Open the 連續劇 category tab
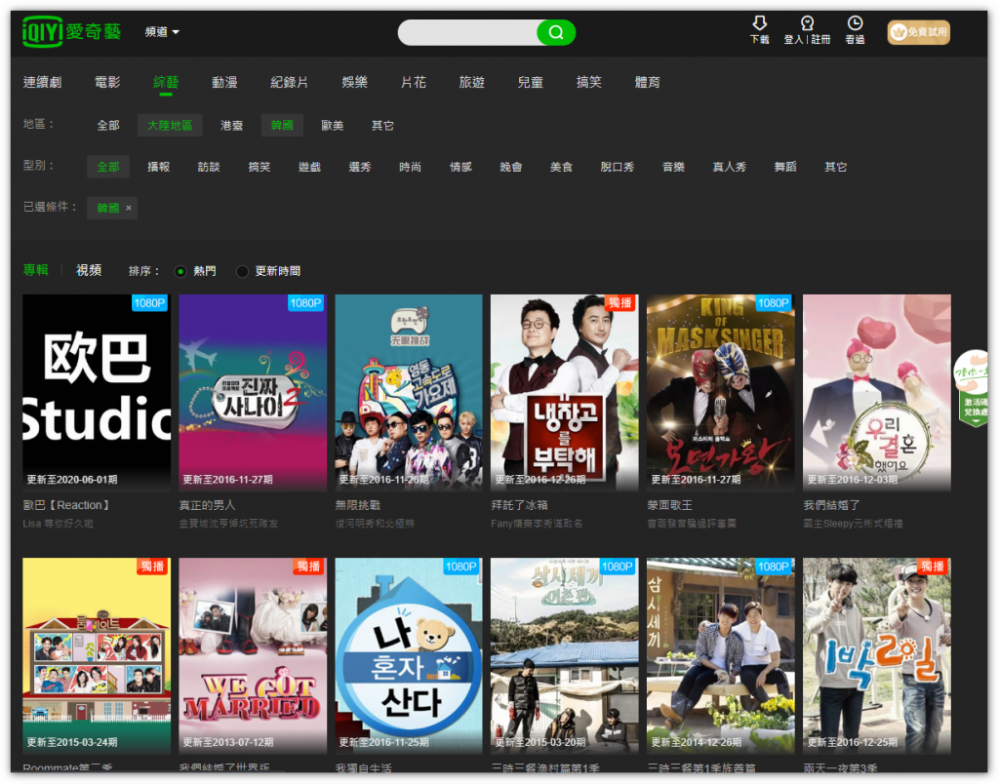The width and height of the screenshot is (999, 784). point(43,82)
